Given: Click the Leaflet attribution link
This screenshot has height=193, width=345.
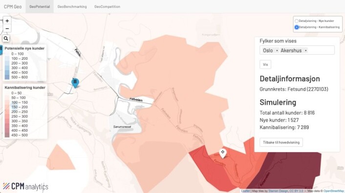Looking at the screenshot, I should (x=245, y=191).
